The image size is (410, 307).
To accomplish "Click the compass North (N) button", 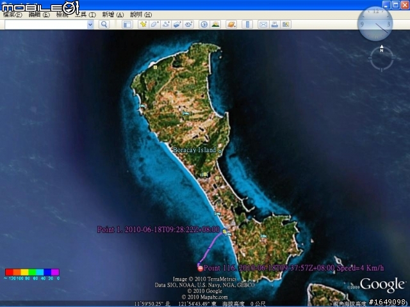I will pyautogui.click(x=382, y=49).
